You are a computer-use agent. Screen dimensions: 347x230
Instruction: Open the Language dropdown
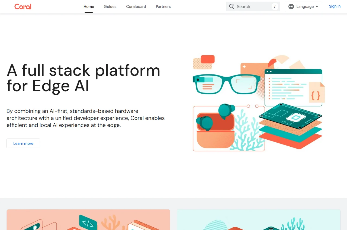[303, 6]
